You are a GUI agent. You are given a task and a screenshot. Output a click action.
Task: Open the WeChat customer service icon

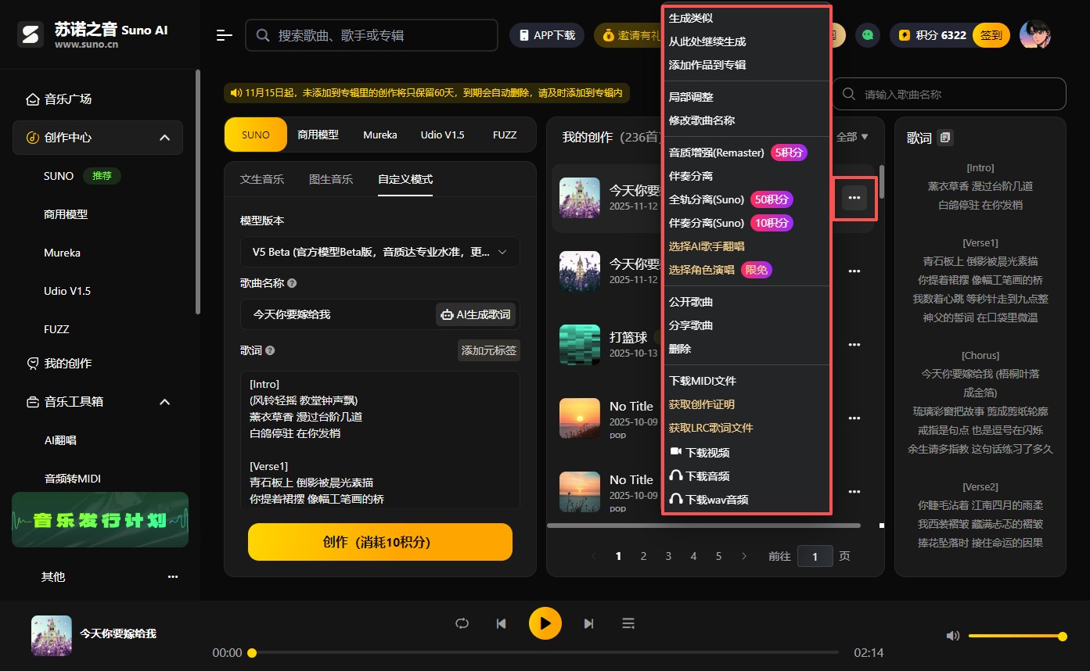[867, 34]
